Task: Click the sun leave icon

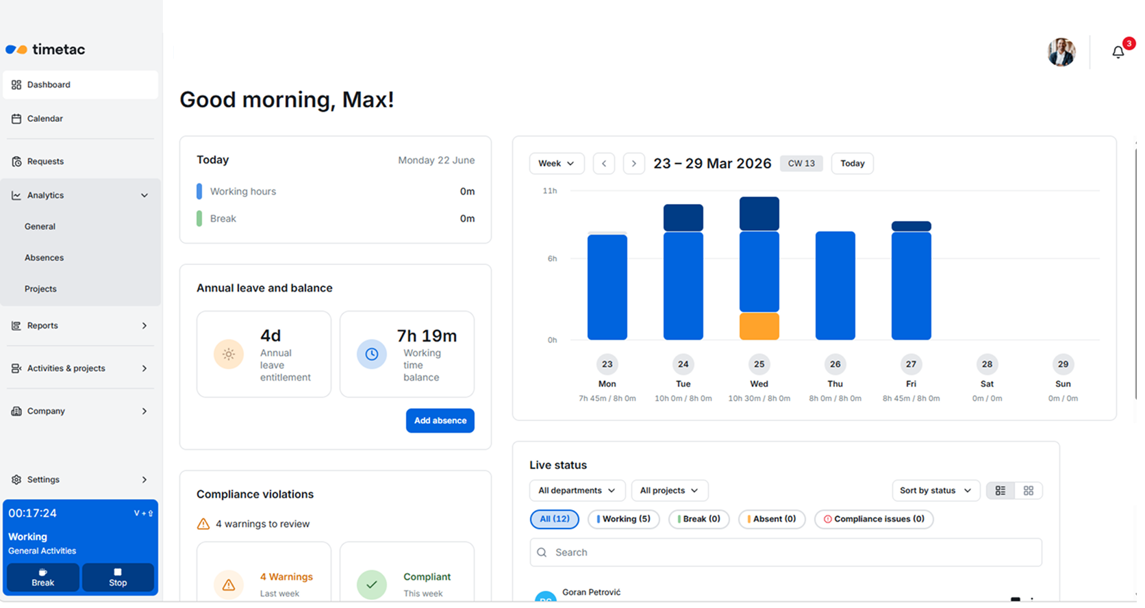Action: point(229,355)
